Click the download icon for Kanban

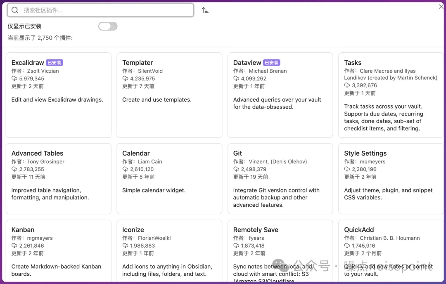(x=14, y=246)
